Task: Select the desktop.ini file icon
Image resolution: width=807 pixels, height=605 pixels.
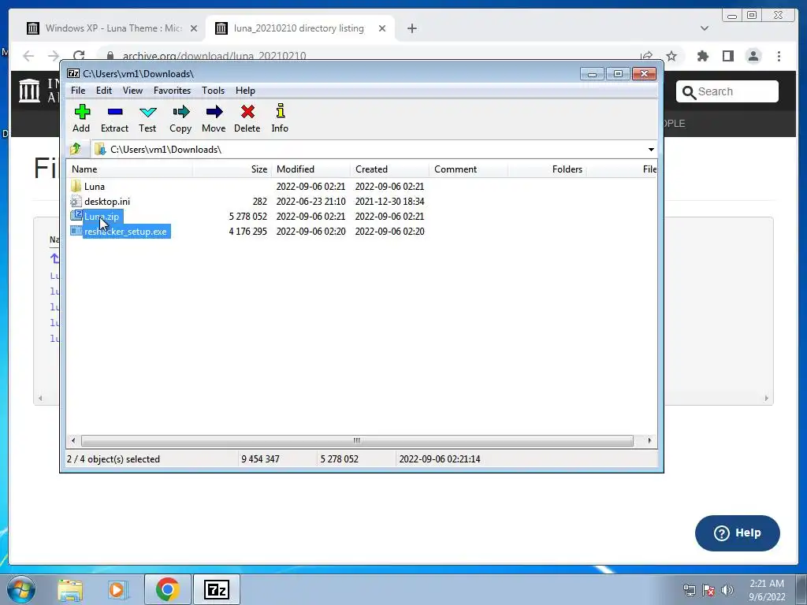Action: coord(76,201)
